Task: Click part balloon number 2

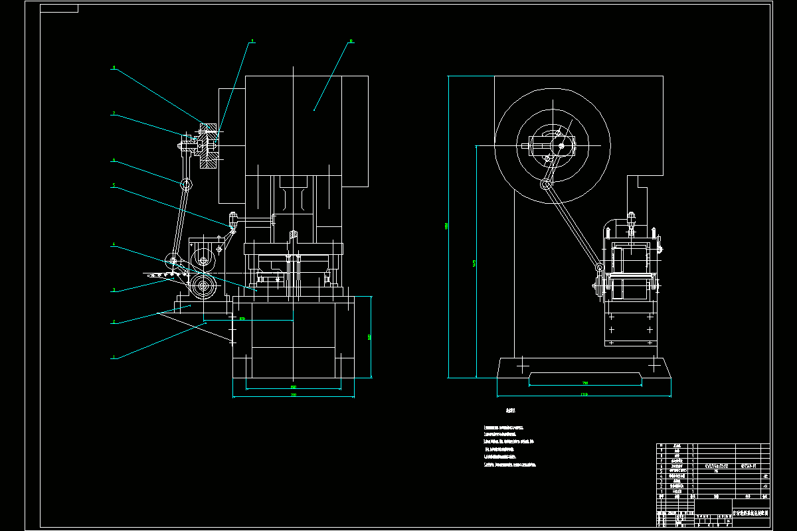Action: coord(114,322)
